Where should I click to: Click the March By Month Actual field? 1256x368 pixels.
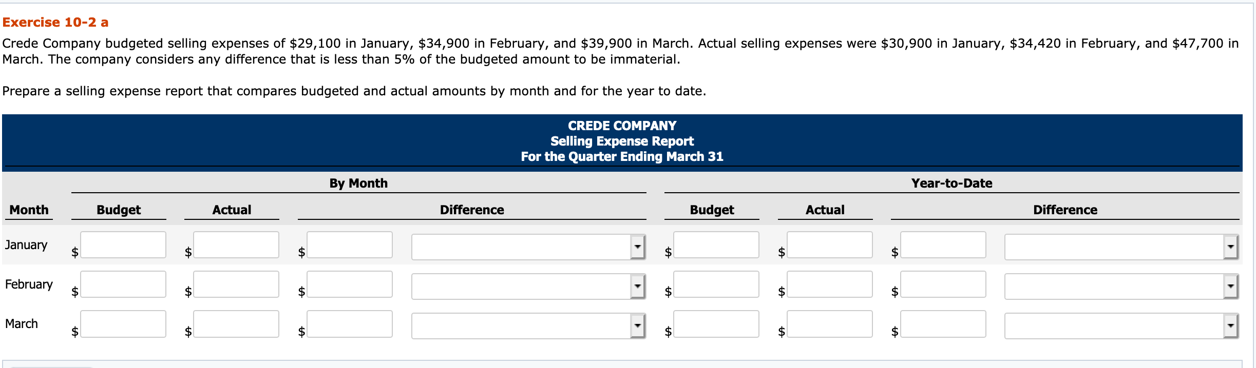[x=235, y=323]
